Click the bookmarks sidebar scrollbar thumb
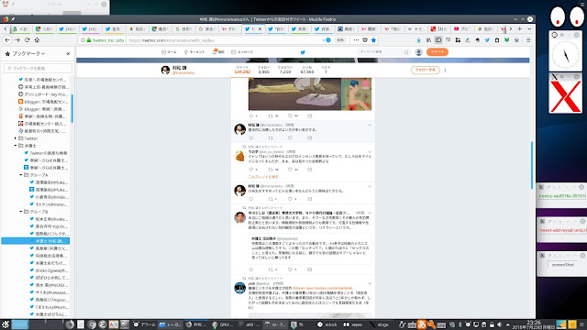The width and height of the screenshot is (587, 330). (x=72, y=108)
